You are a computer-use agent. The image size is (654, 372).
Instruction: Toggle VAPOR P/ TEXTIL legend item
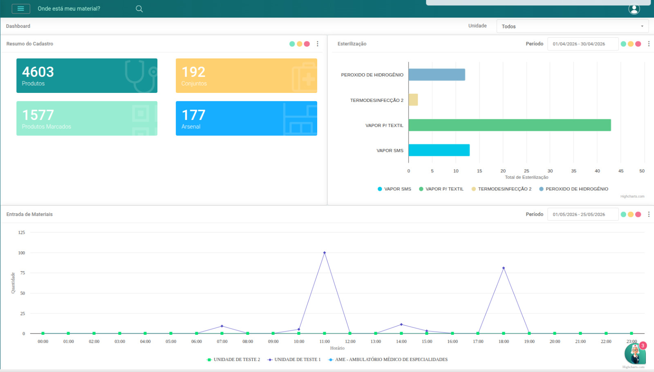coord(441,189)
